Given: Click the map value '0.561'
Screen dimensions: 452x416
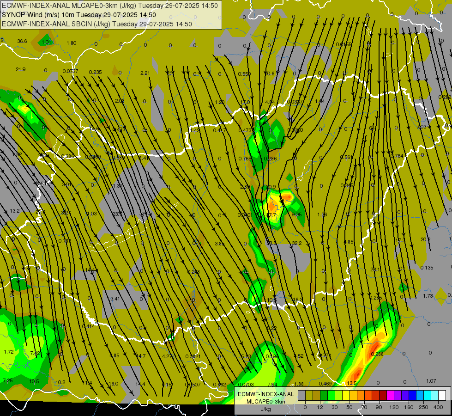Looking at the screenshot, I should (346, 157).
